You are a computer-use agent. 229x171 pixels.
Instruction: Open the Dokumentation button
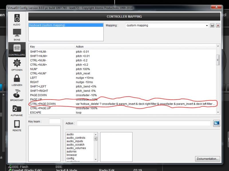click(x=207, y=159)
